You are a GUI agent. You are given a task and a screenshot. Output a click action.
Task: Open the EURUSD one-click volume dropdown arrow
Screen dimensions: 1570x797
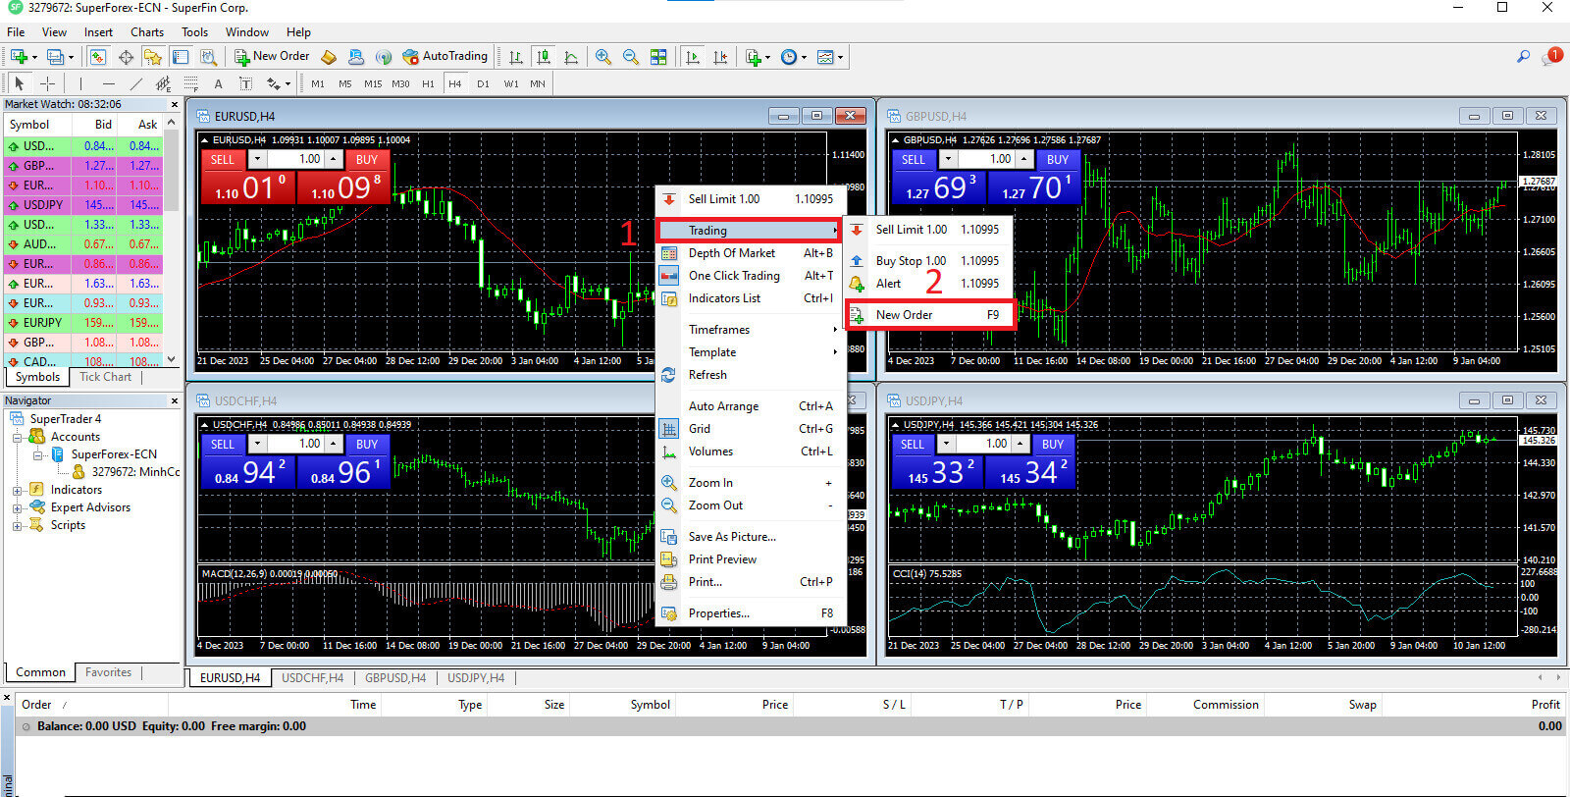click(257, 159)
